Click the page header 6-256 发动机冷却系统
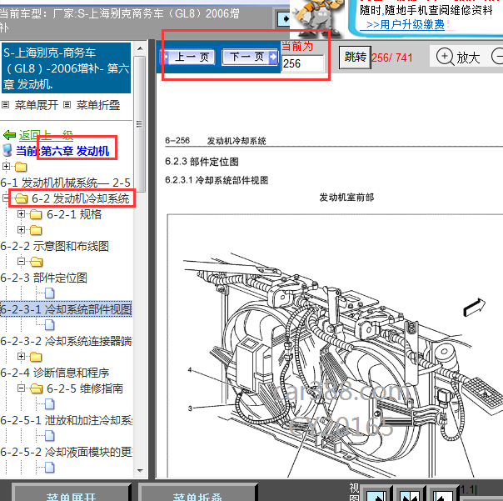The width and height of the screenshot is (503, 501). pos(216,141)
